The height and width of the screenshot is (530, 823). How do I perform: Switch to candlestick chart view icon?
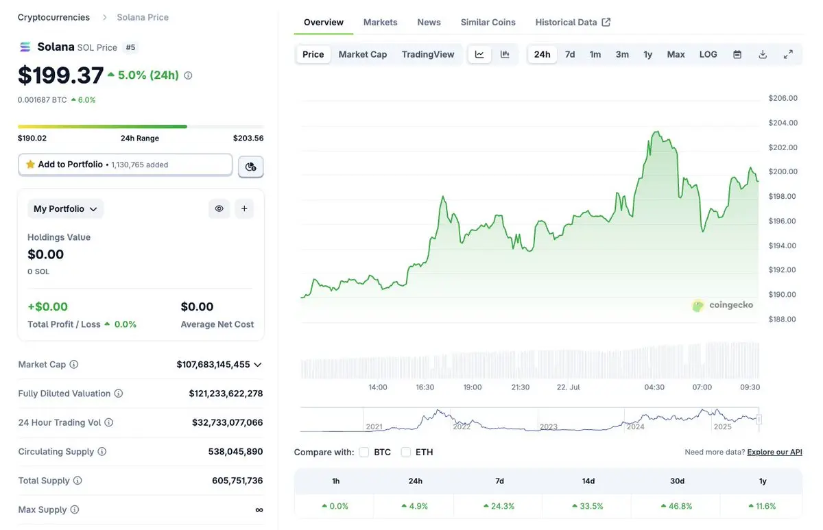point(505,54)
